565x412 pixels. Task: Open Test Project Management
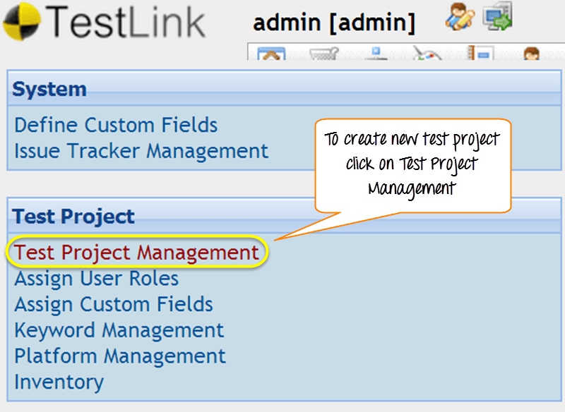pos(137,253)
